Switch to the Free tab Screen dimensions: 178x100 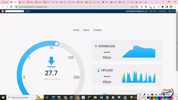[97, 2]
